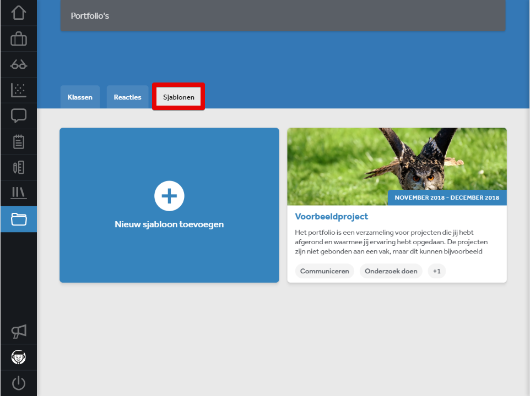
Task: Click the user avatar icon
Action: pos(19,357)
